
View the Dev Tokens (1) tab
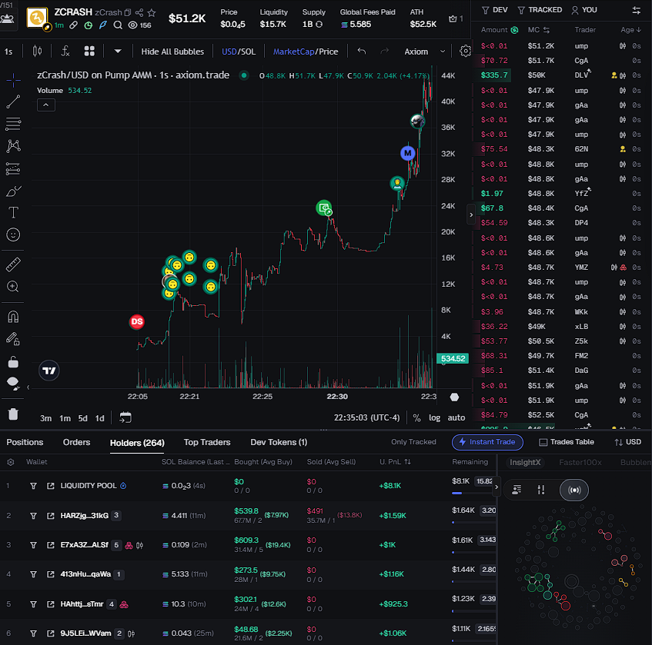[x=279, y=442]
